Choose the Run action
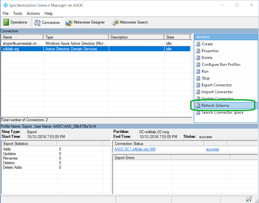Viewport: 259px width, 203px height. (x=205, y=71)
